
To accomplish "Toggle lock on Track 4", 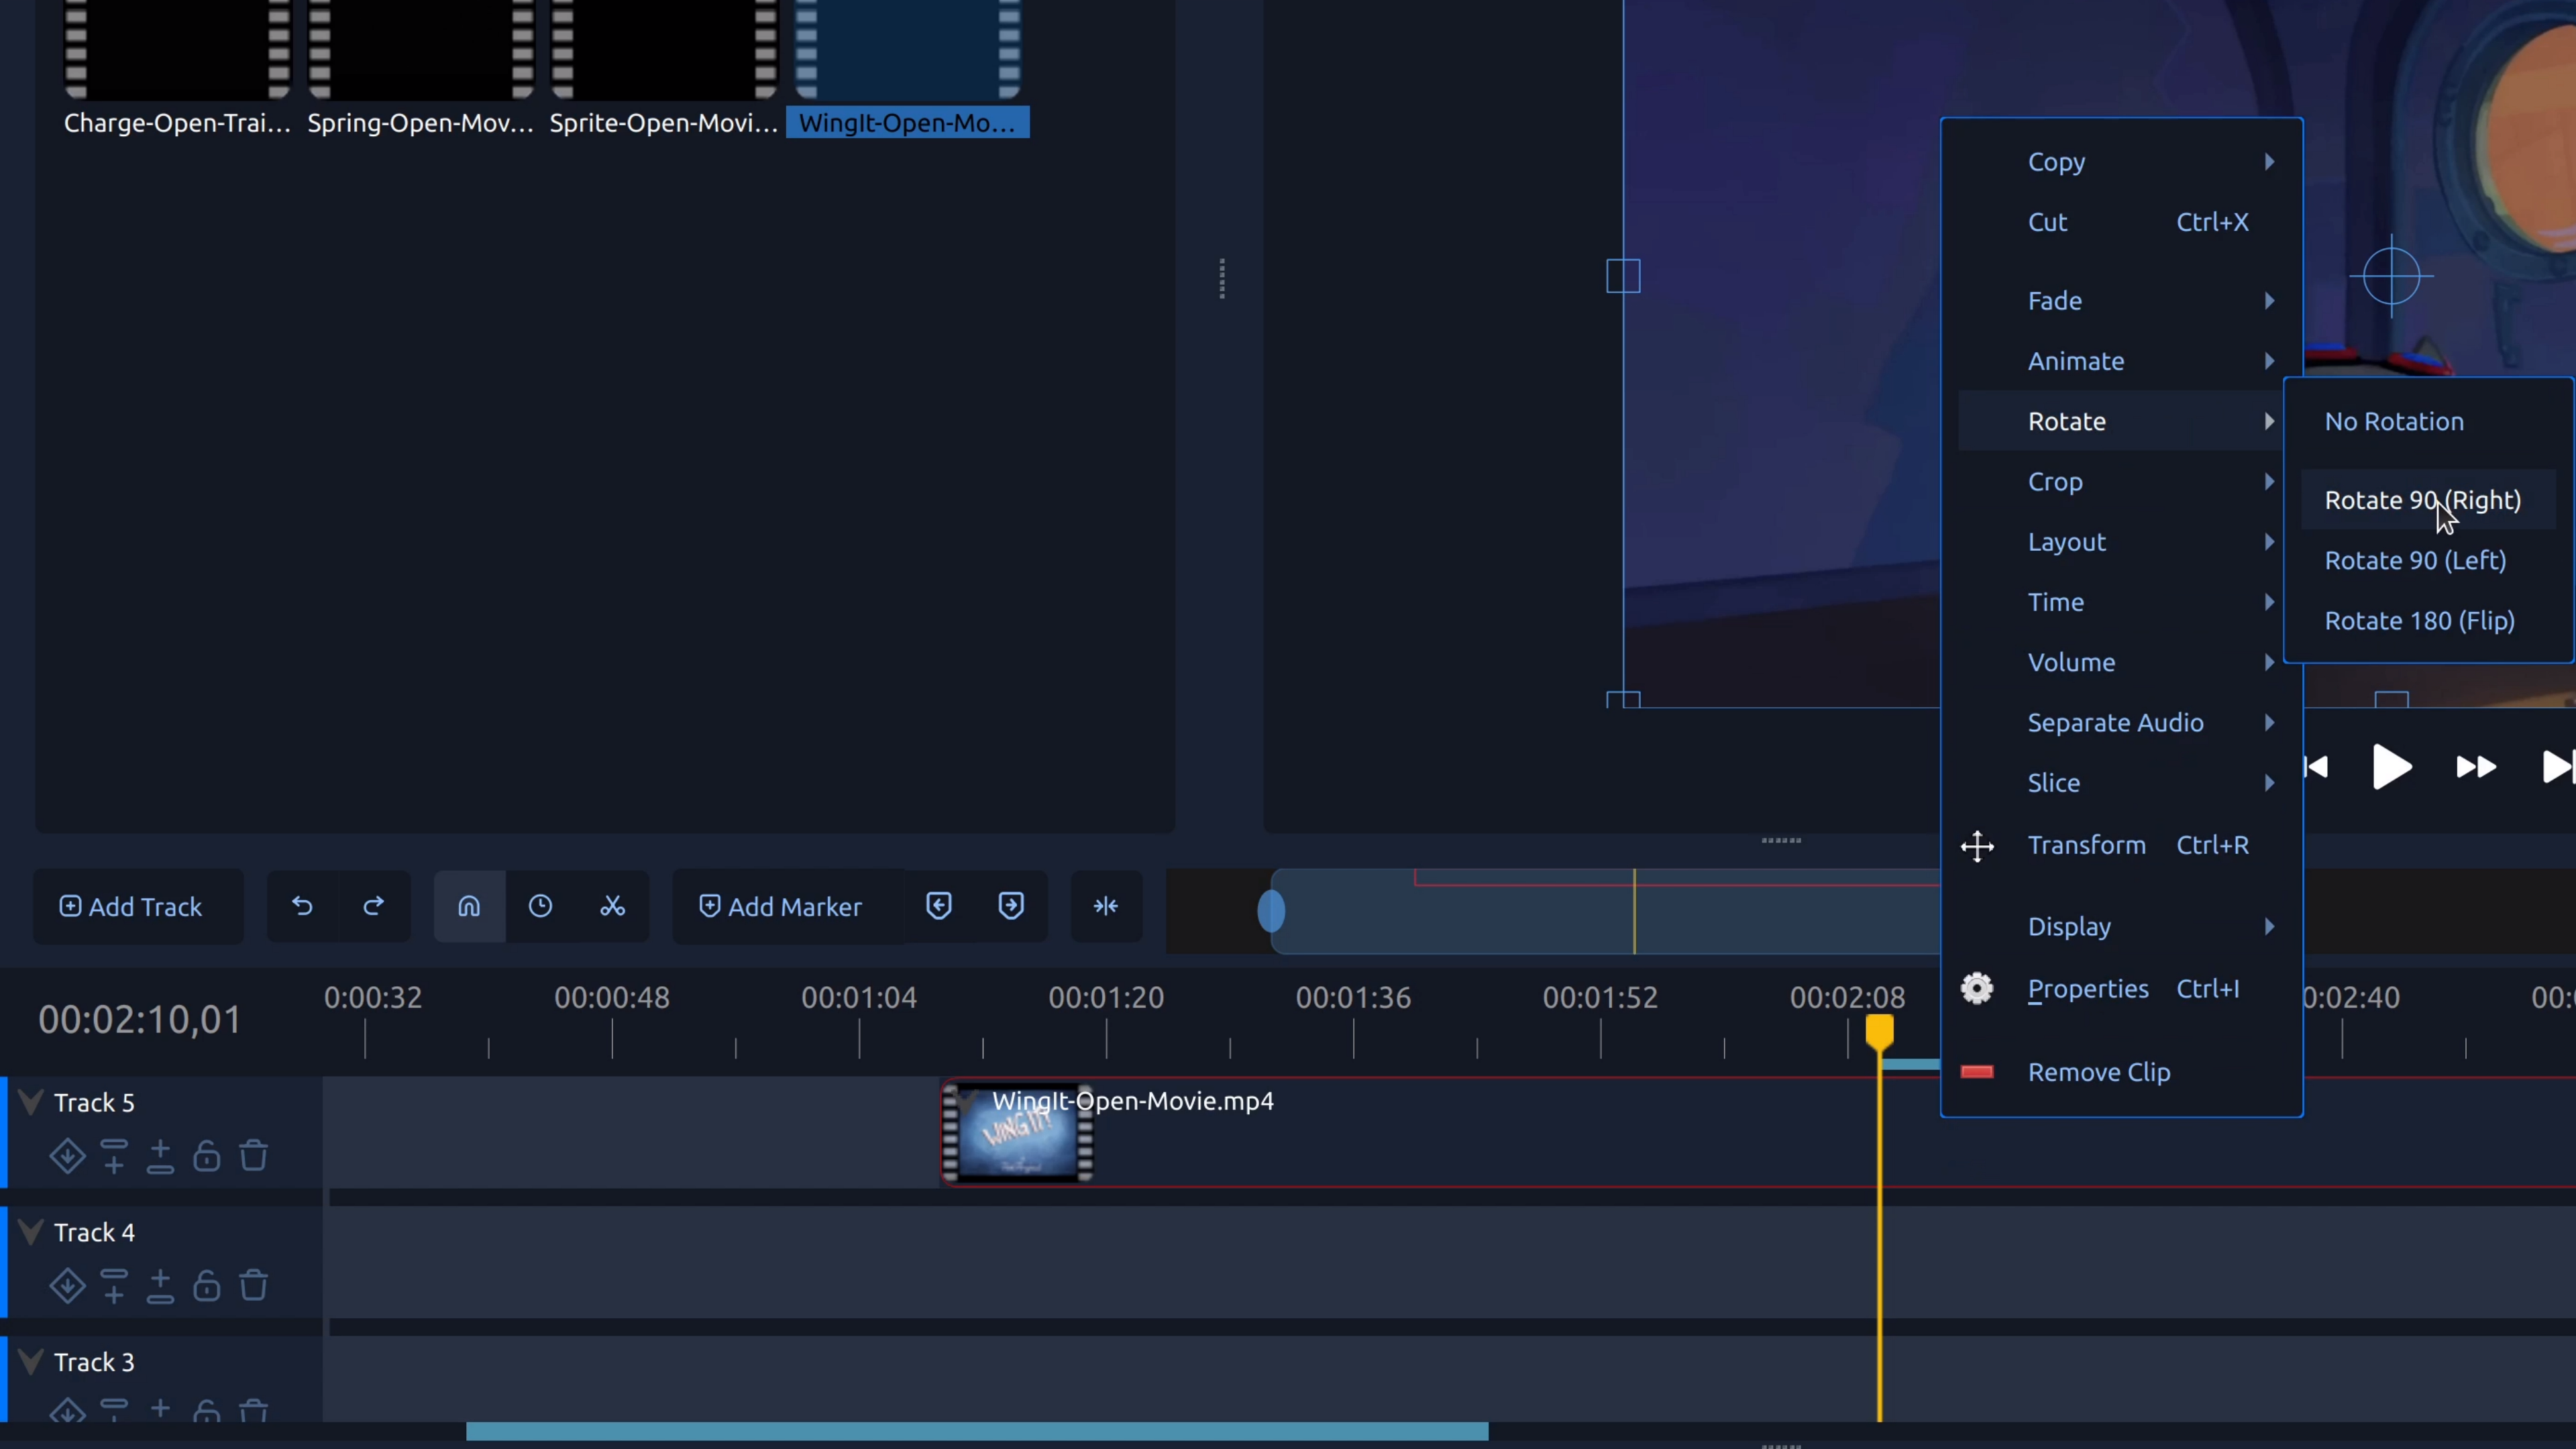I will tap(207, 1285).
